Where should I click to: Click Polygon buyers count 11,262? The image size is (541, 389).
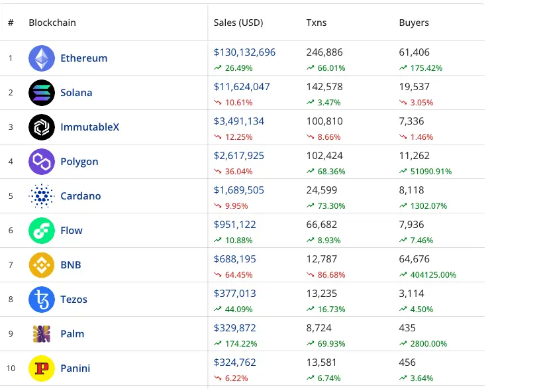(x=415, y=156)
